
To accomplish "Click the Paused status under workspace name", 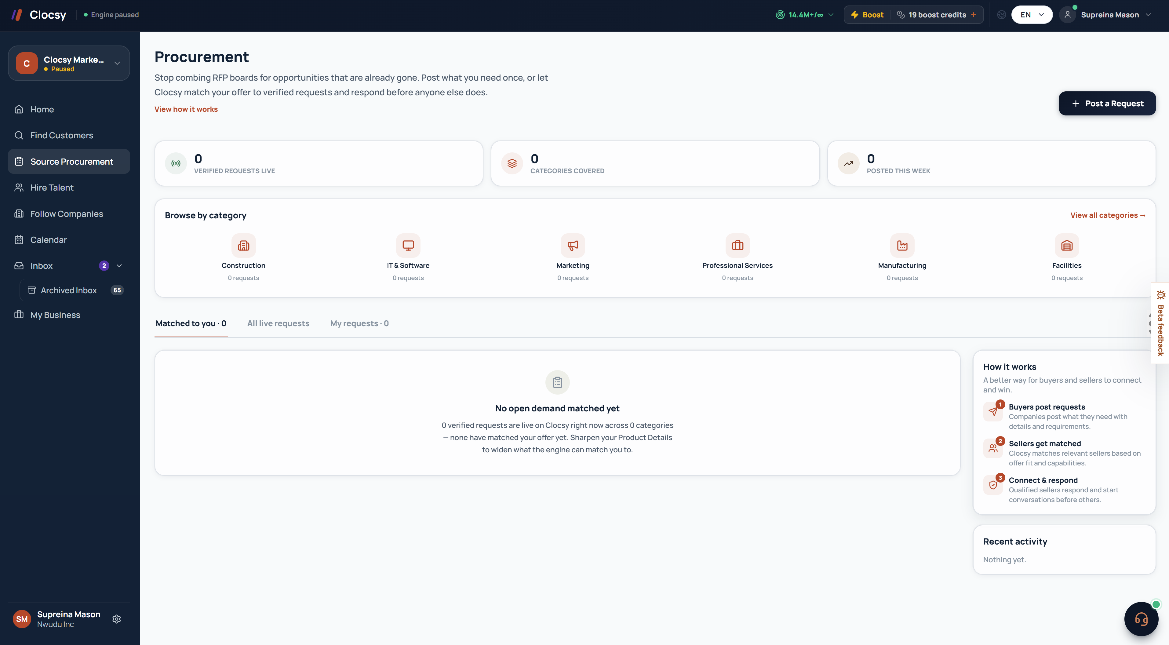I will pyautogui.click(x=59, y=69).
